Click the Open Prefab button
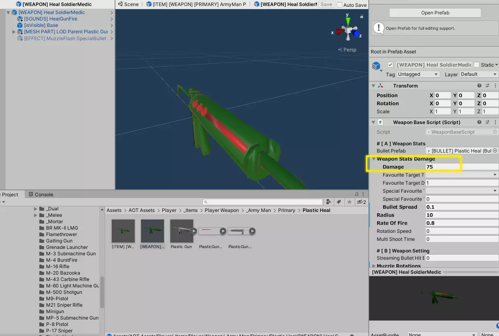The width and height of the screenshot is (499, 336). click(x=435, y=13)
